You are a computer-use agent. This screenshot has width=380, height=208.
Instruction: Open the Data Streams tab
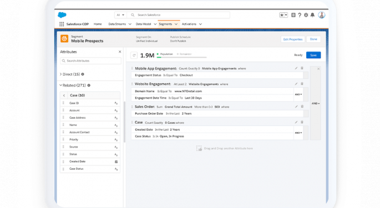[x=117, y=24]
